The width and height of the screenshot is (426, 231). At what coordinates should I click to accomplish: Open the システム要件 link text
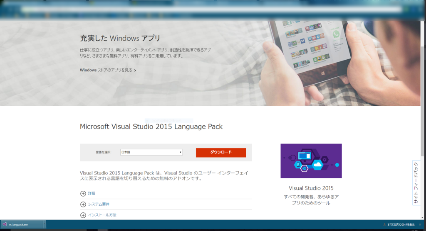pos(99,204)
